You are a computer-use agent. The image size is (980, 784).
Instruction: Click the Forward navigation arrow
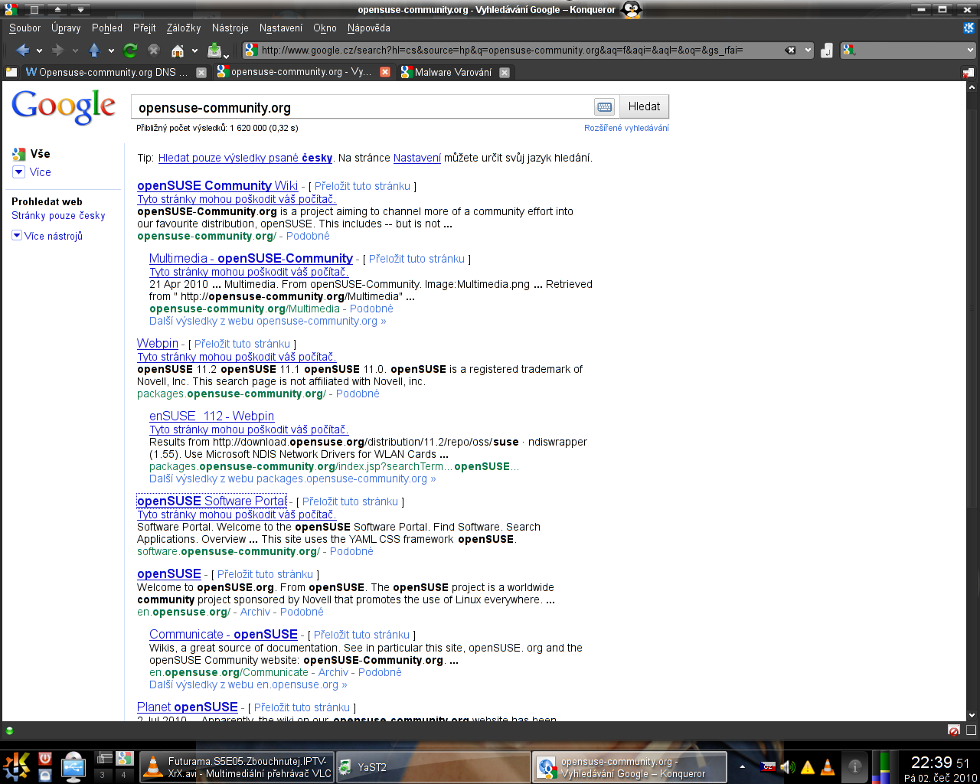(57, 51)
